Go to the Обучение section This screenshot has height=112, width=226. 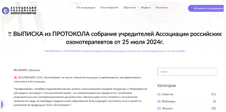[x=129, y=8]
